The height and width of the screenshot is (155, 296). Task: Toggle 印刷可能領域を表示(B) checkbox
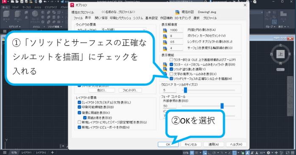(79, 107)
